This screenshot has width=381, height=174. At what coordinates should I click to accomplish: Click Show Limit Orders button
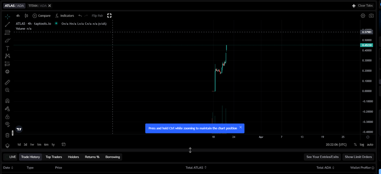(x=358, y=157)
